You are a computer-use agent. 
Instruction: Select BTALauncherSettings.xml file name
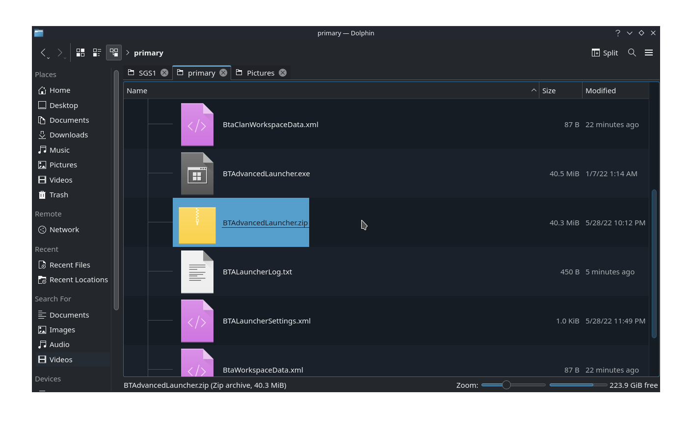[x=266, y=321]
